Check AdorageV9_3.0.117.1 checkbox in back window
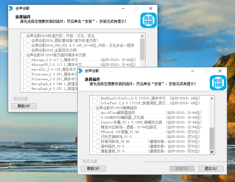The width and height of the screenshot is (235, 182). coord(28,65)
